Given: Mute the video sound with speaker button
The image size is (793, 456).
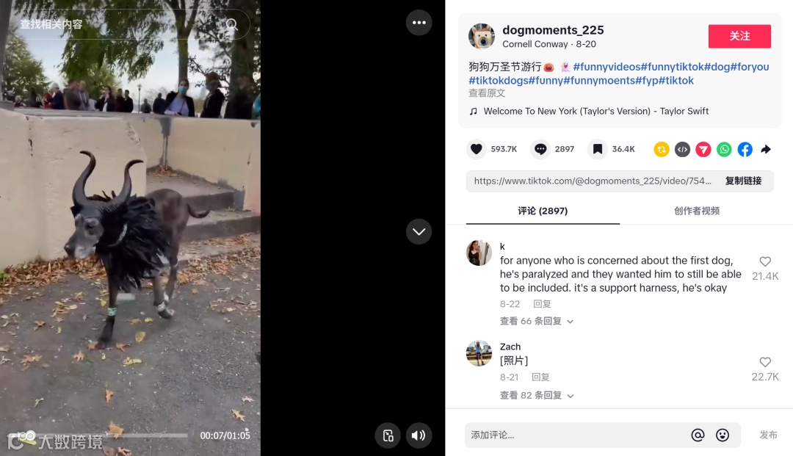Looking at the screenshot, I should (x=419, y=435).
